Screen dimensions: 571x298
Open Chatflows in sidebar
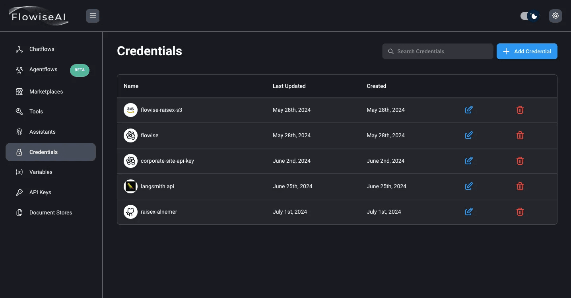click(x=42, y=49)
